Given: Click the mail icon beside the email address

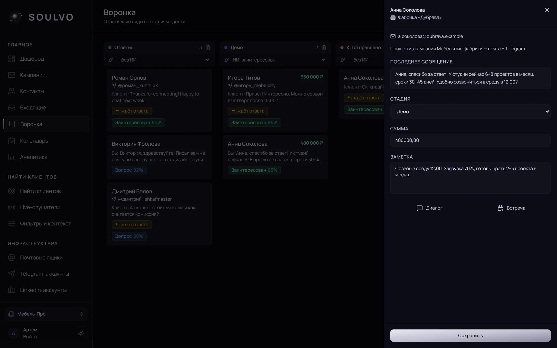Looking at the screenshot, I should pyautogui.click(x=393, y=36).
